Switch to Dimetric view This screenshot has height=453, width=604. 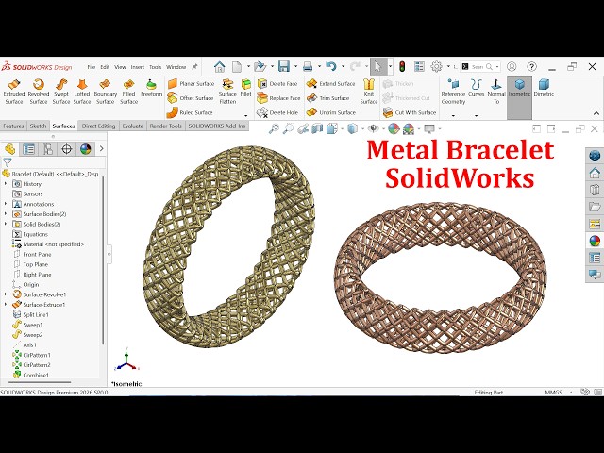(x=544, y=88)
